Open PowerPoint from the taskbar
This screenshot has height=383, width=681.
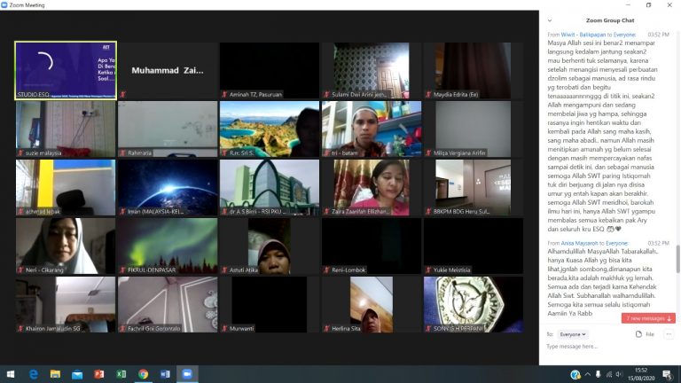coord(98,374)
